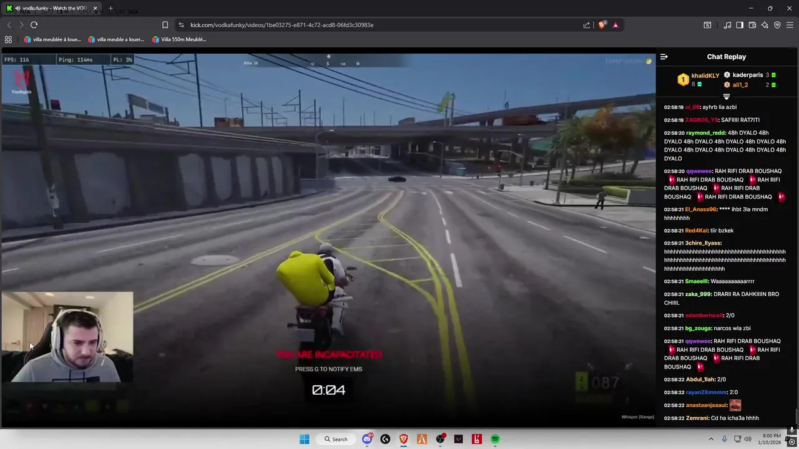The image size is (799, 449).
Task: Click username Zemrani in chat
Action: point(697,418)
